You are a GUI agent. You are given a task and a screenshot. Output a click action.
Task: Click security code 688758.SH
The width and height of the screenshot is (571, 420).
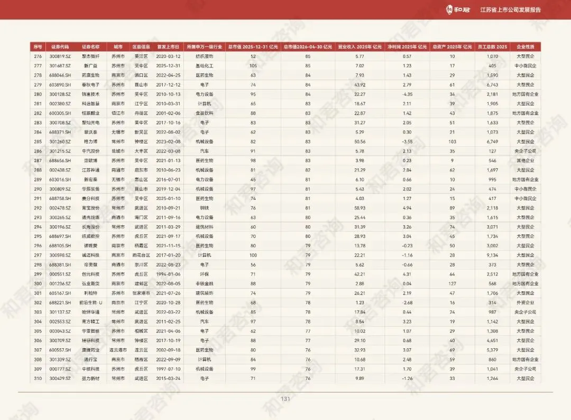pyautogui.click(x=60, y=198)
